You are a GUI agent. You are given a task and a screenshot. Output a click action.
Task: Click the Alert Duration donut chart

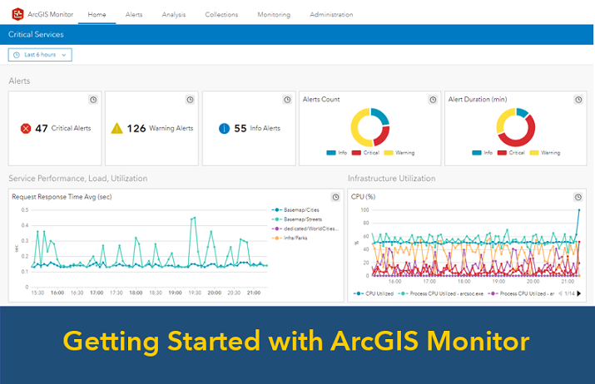point(516,127)
